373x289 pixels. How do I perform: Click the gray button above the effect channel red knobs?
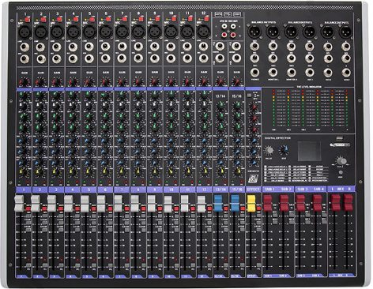click(x=249, y=95)
